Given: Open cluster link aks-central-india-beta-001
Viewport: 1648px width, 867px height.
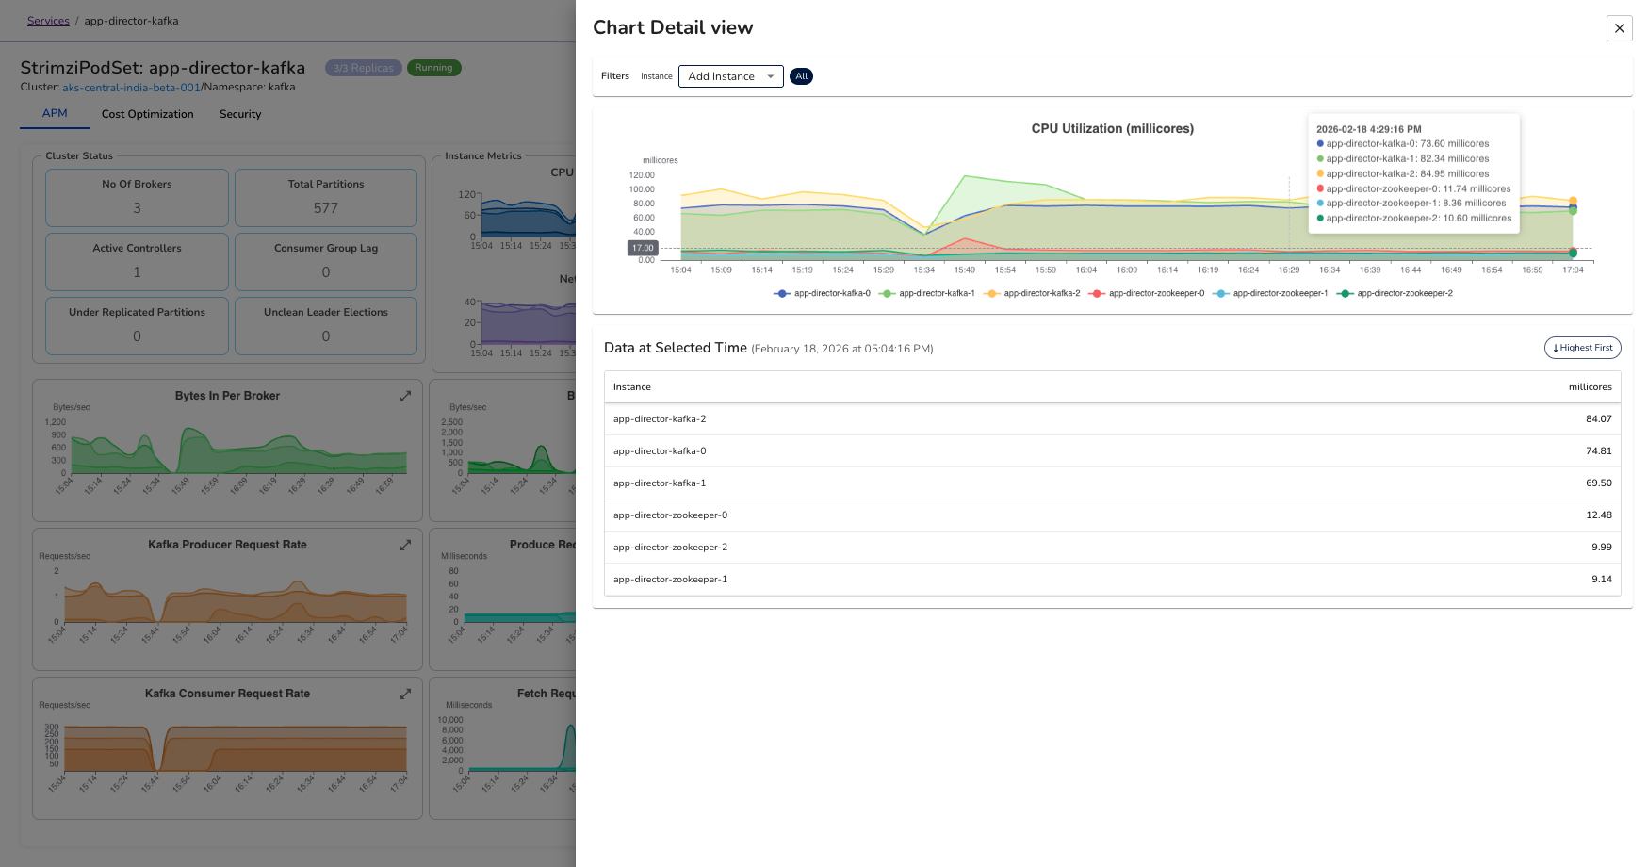Looking at the screenshot, I should pos(132,87).
